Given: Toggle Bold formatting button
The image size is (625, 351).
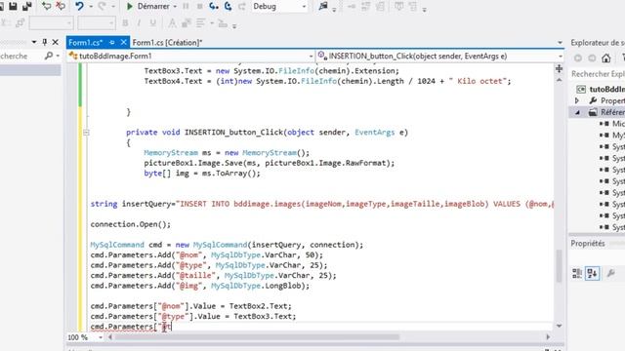Looking at the screenshot, I should 125,23.
